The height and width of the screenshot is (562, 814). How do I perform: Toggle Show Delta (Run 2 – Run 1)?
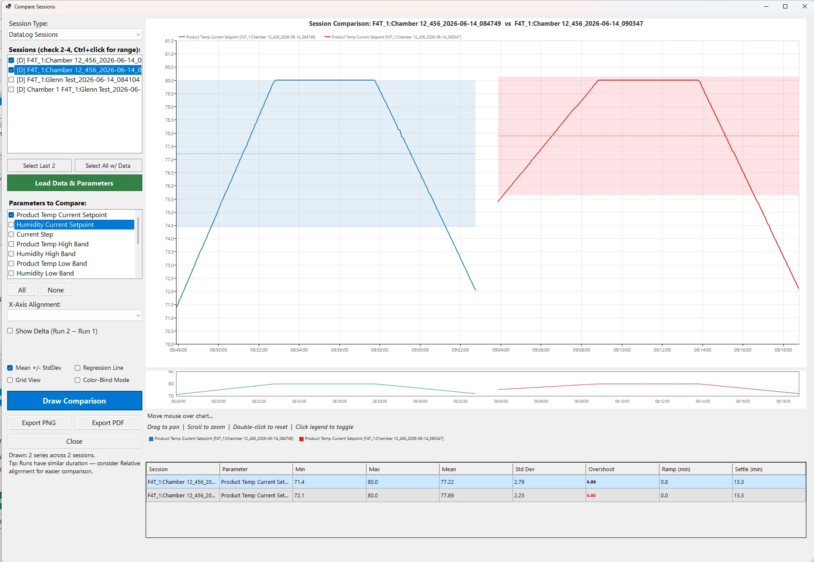coord(10,331)
